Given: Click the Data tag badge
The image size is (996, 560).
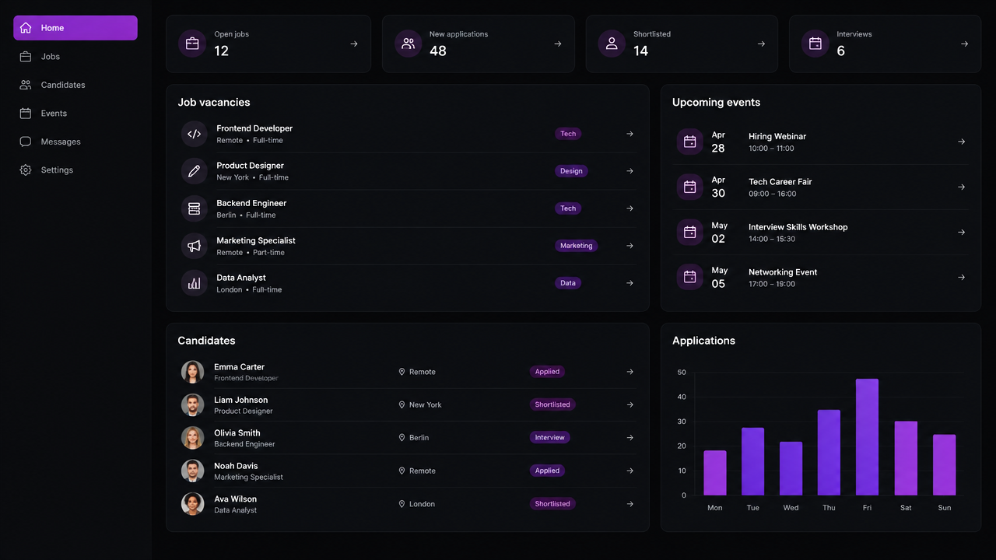Looking at the screenshot, I should (x=568, y=283).
